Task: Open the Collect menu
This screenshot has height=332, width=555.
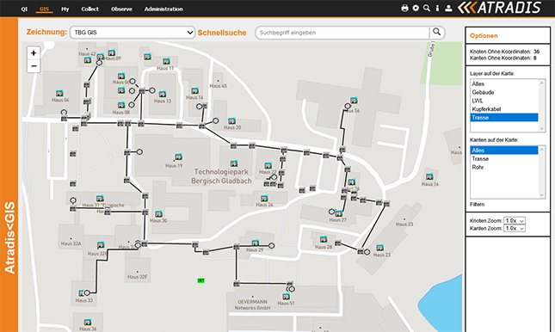Action: pos(89,9)
